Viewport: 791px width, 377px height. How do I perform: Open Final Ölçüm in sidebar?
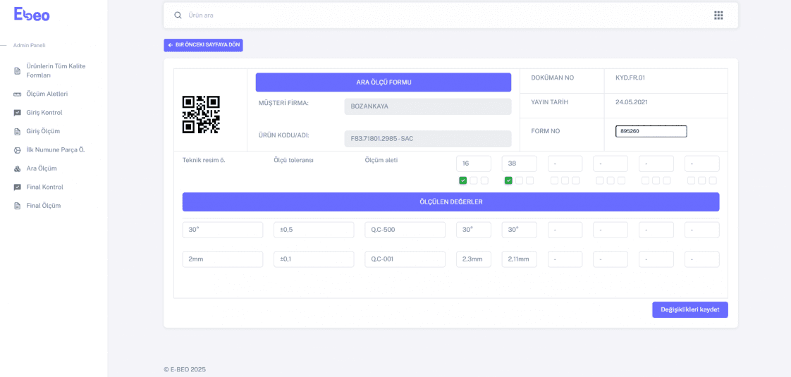[x=44, y=206]
